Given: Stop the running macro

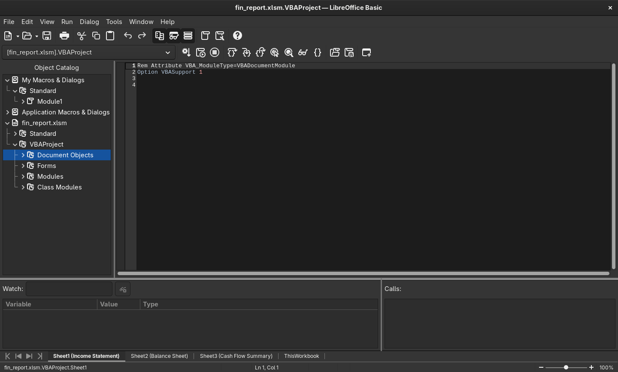Looking at the screenshot, I should pos(215,52).
